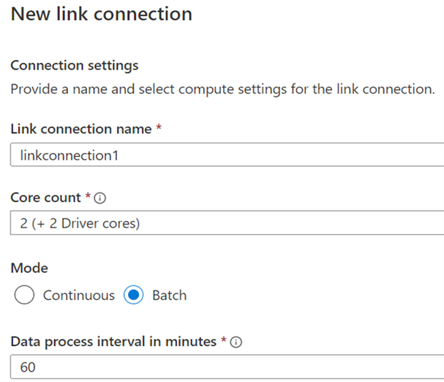The image size is (444, 382).
Task: Click the interval minutes field showing 60
Action: [227, 367]
